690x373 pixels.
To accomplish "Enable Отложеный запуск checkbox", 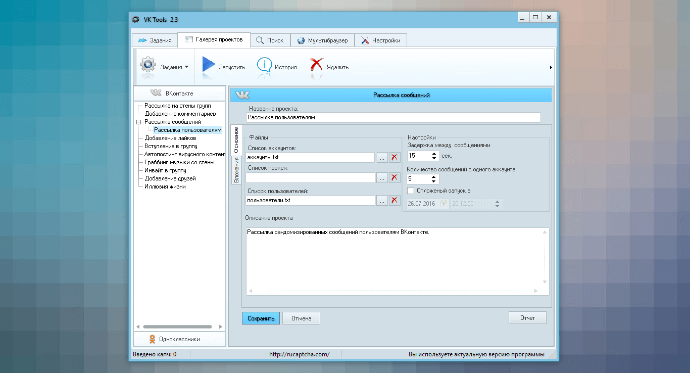I will [x=411, y=191].
